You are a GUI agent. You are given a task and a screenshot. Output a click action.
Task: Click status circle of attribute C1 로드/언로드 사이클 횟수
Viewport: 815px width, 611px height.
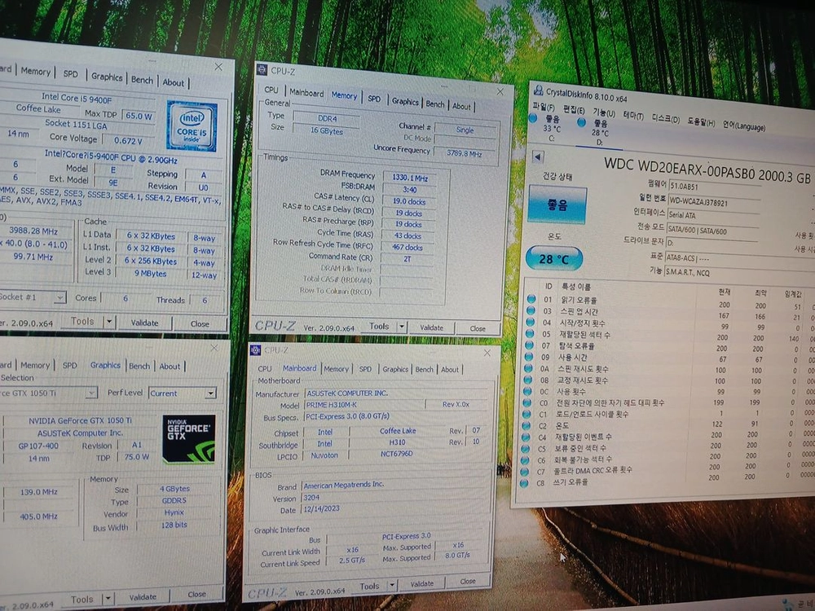pos(527,414)
